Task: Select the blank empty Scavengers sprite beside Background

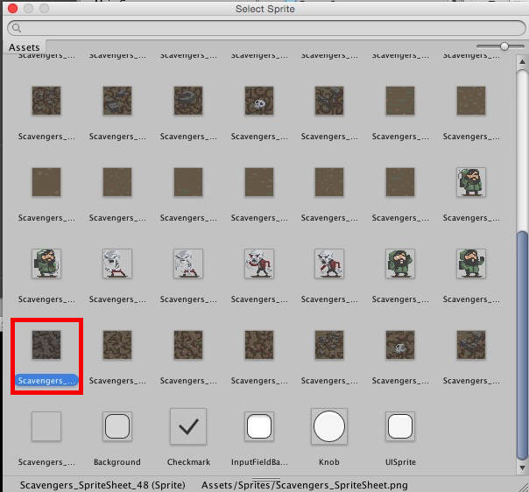Action: coord(46,426)
